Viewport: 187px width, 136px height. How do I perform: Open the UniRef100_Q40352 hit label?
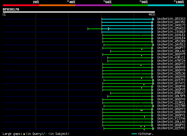click(171, 22)
